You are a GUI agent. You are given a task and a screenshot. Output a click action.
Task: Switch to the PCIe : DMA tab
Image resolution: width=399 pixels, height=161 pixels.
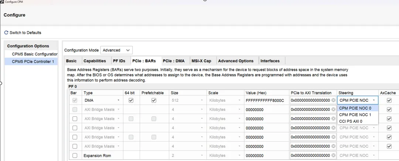click(x=173, y=61)
